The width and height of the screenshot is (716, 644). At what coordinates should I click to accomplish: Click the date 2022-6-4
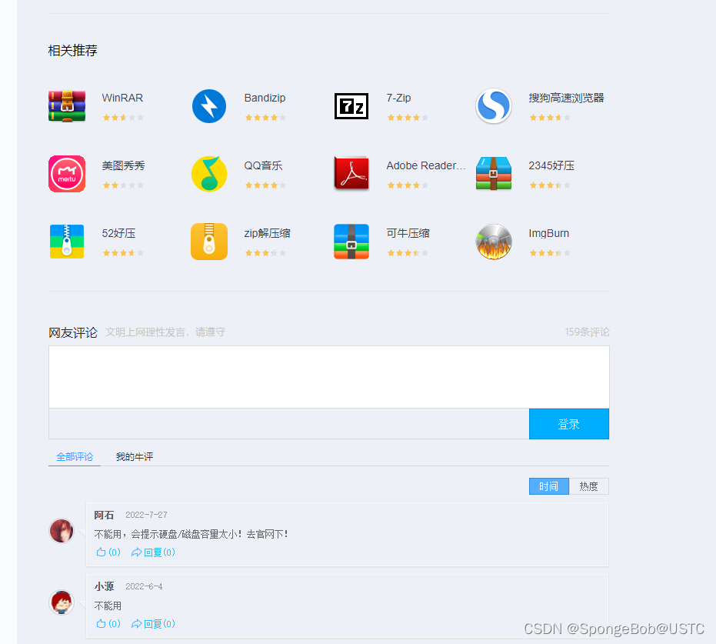tap(144, 586)
